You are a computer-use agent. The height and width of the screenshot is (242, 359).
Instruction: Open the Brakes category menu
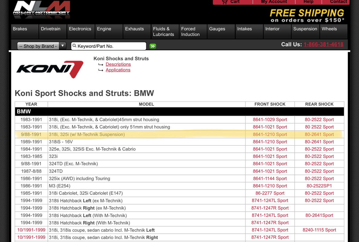tap(25, 31)
